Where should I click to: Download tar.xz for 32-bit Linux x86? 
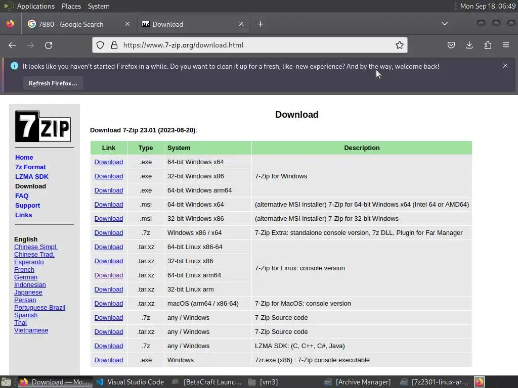109,261
